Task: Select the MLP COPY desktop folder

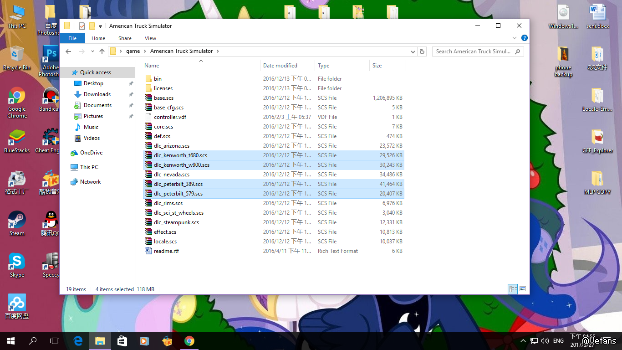Action: click(597, 183)
